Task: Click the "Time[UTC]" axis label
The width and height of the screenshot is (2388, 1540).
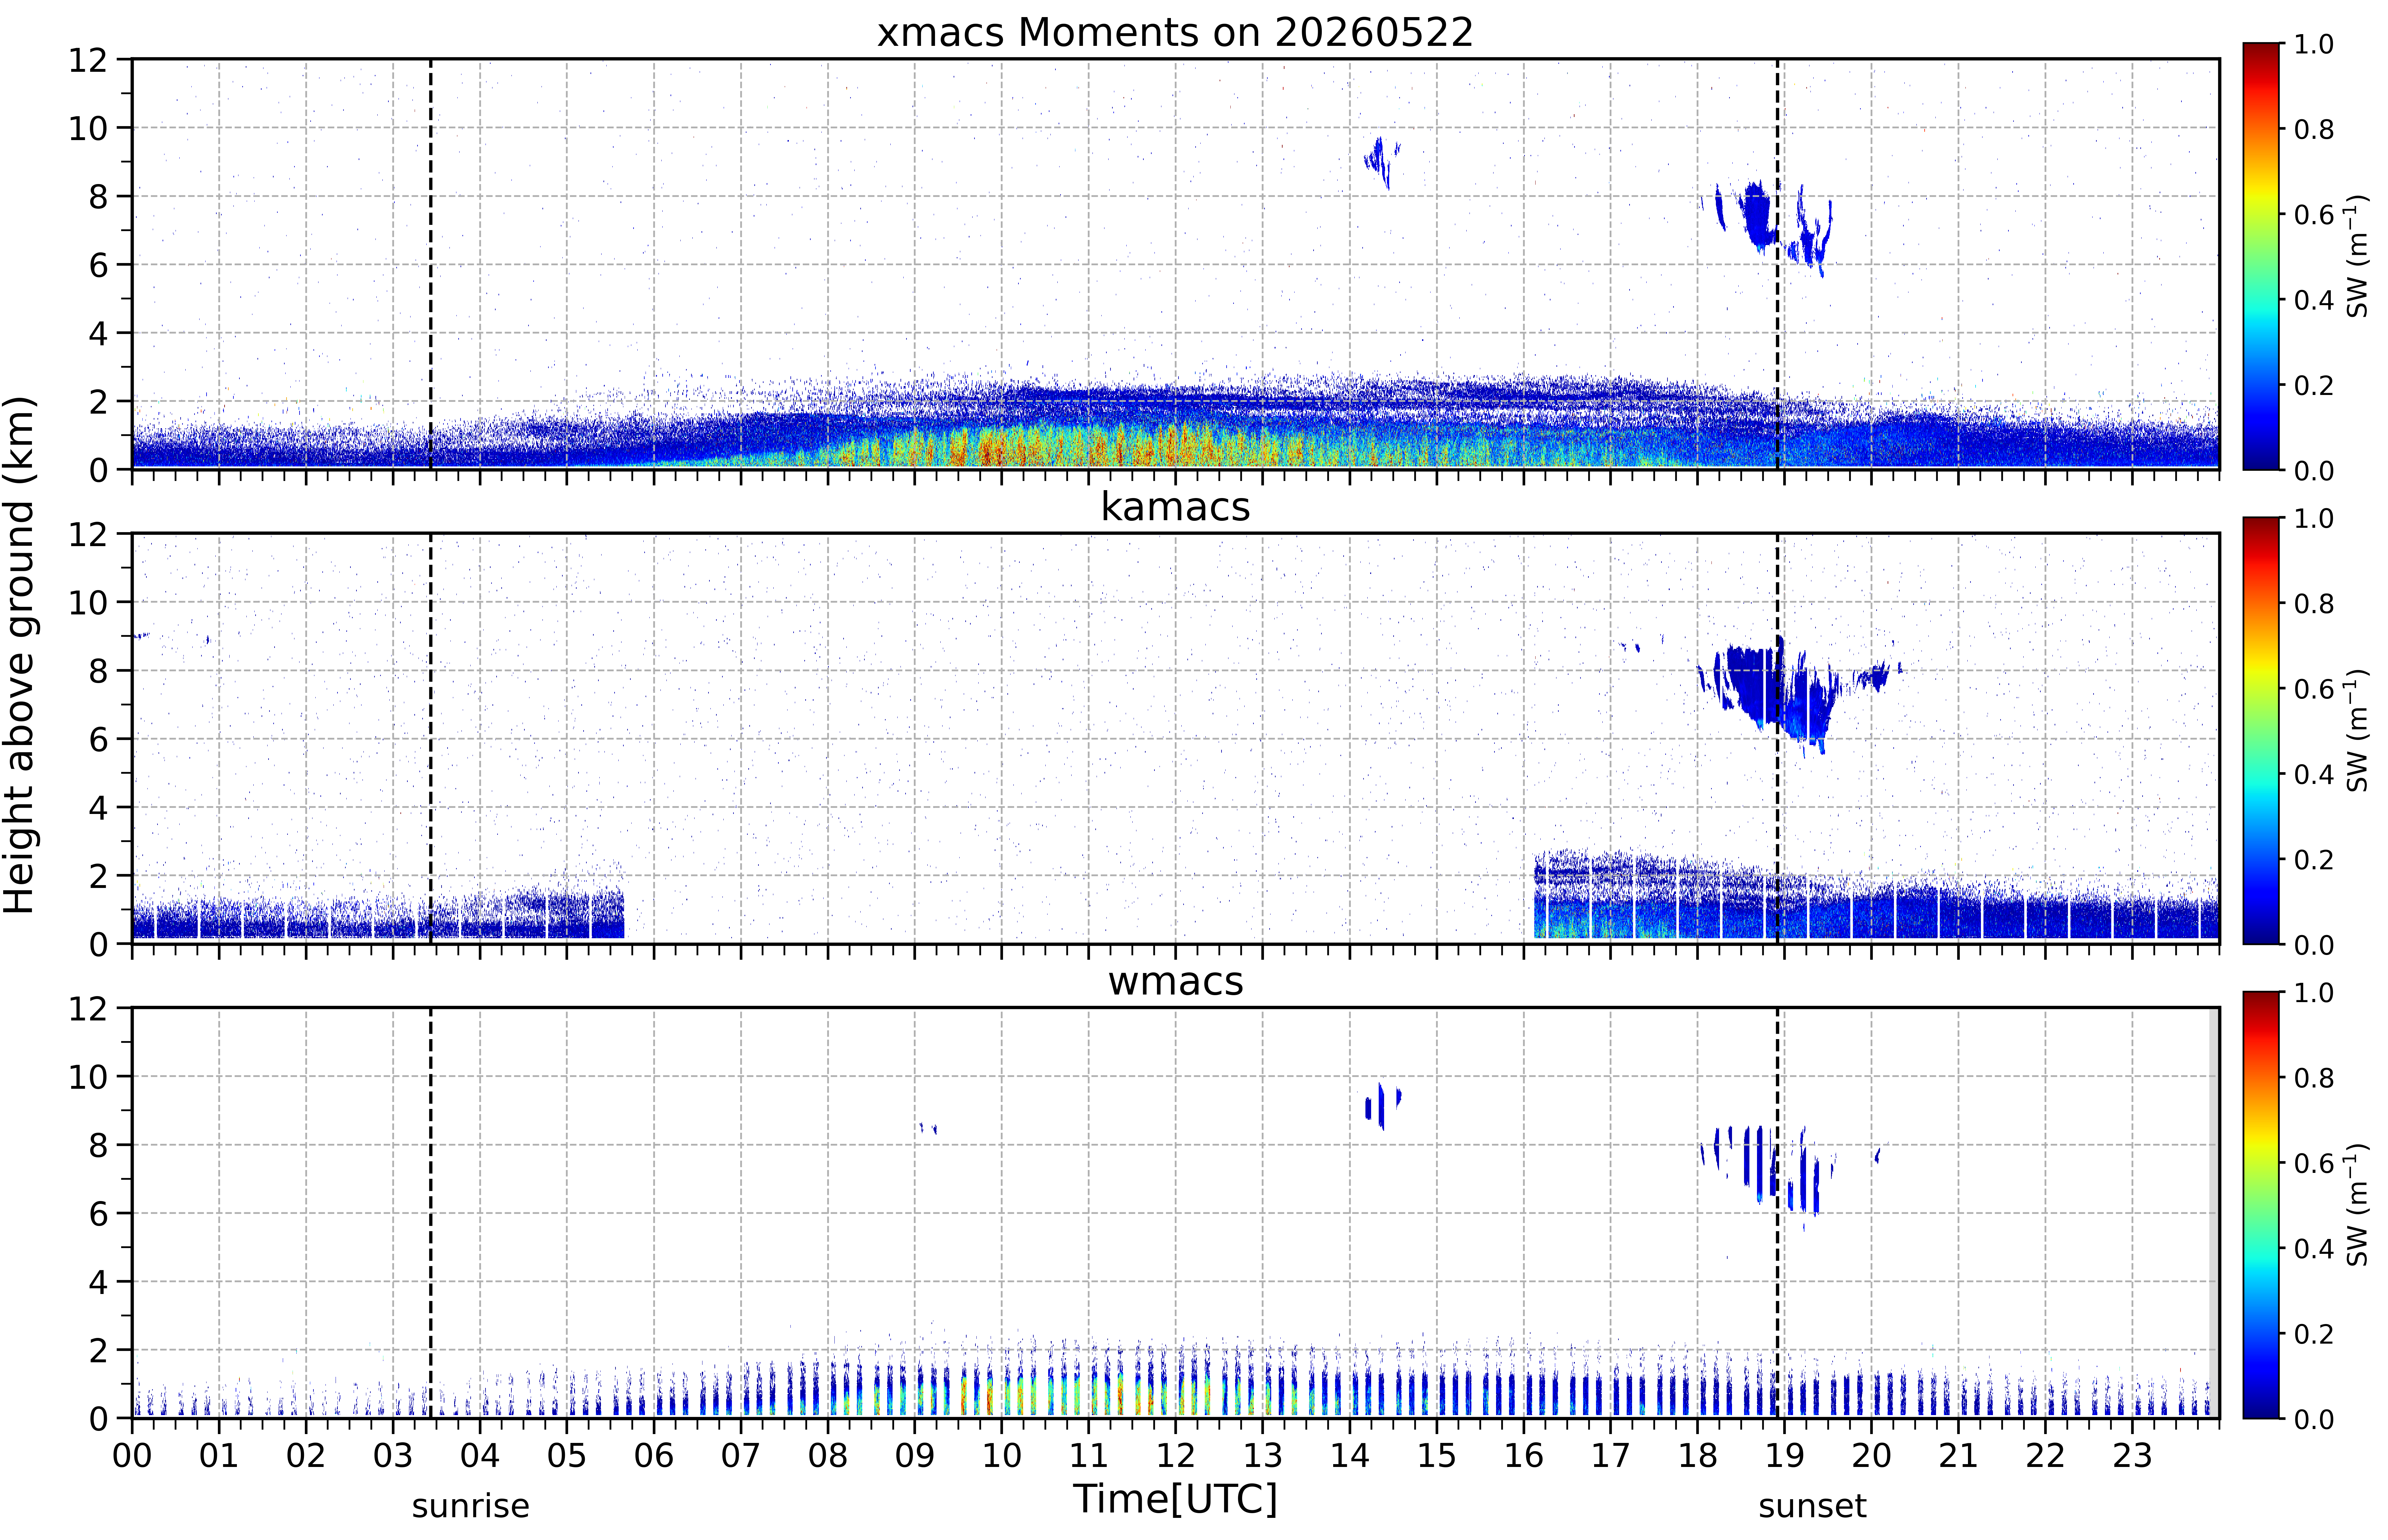Action: point(1175,1499)
